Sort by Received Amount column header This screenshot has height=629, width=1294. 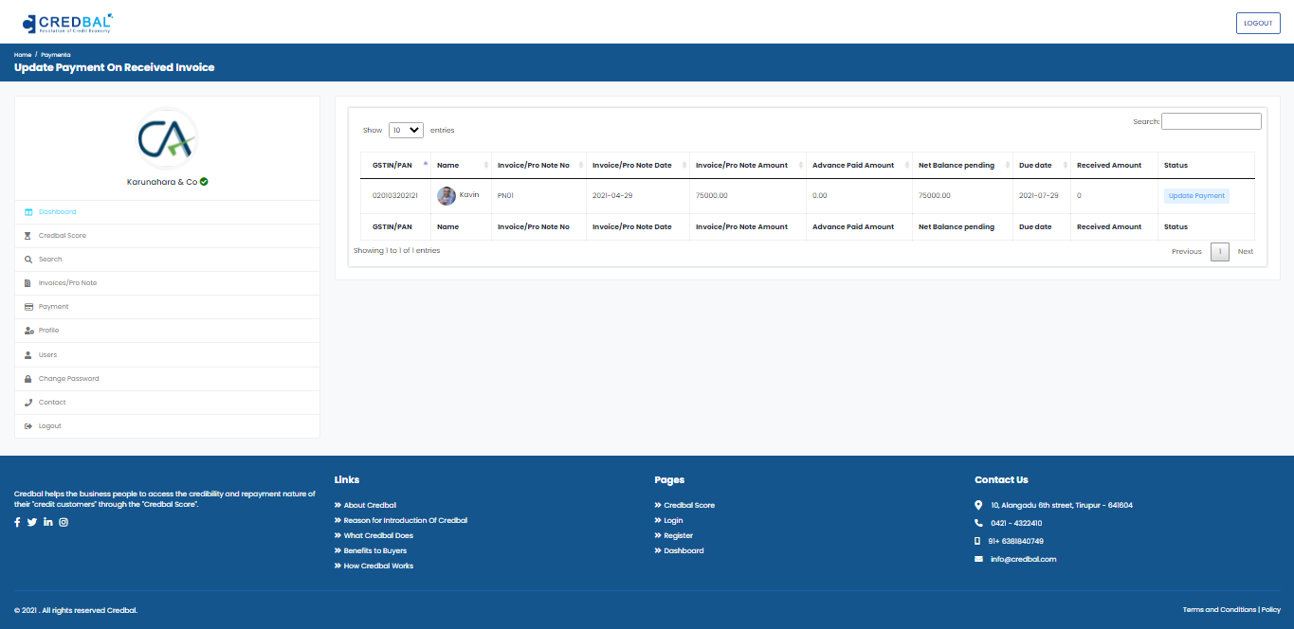tap(1114, 165)
